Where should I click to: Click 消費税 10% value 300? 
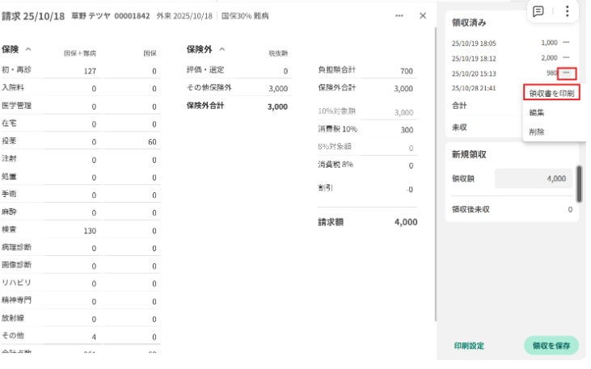(407, 130)
